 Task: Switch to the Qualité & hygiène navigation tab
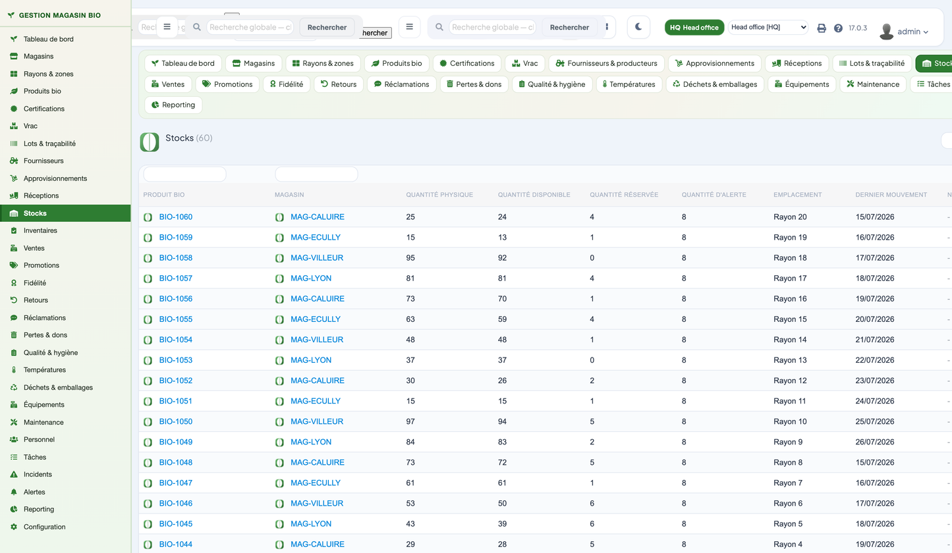551,84
